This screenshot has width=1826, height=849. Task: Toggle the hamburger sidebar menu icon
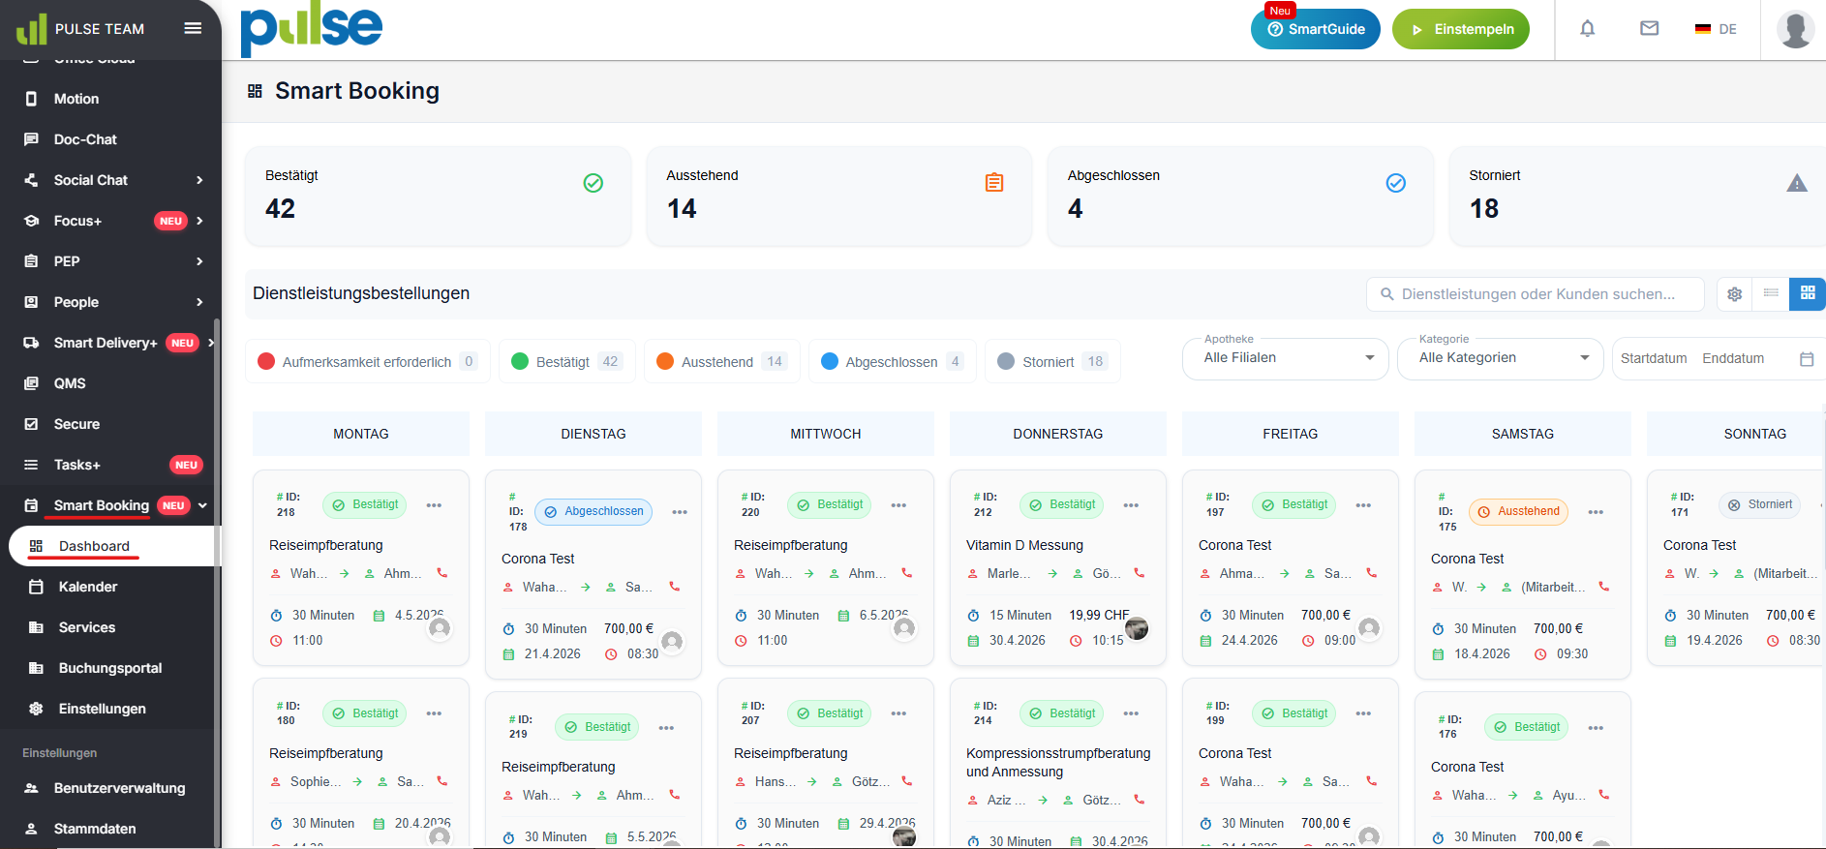(193, 28)
